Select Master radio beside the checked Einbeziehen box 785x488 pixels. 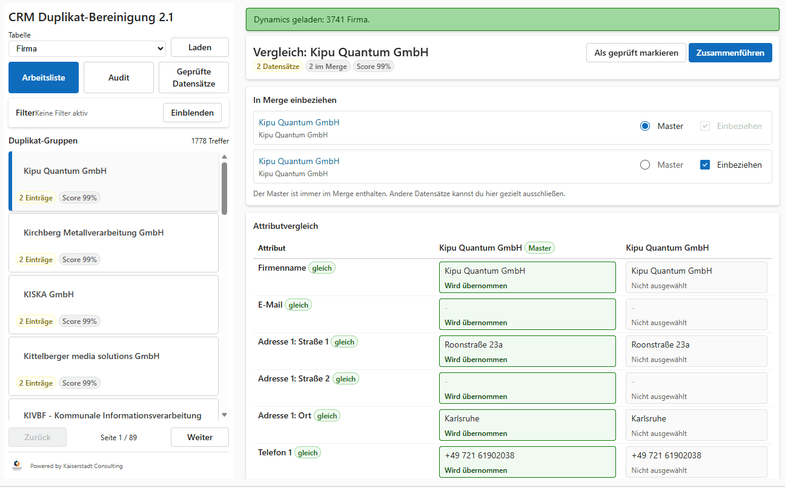coord(645,165)
